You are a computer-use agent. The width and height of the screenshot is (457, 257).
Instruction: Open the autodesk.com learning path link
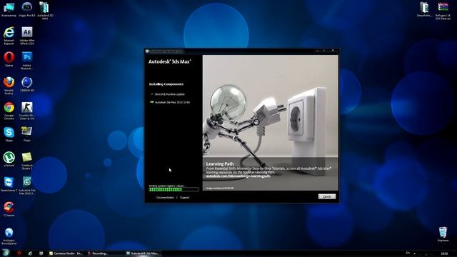238,176
